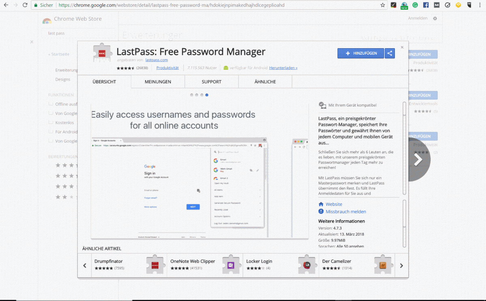Click the additional information scrollbar

(404, 223)
